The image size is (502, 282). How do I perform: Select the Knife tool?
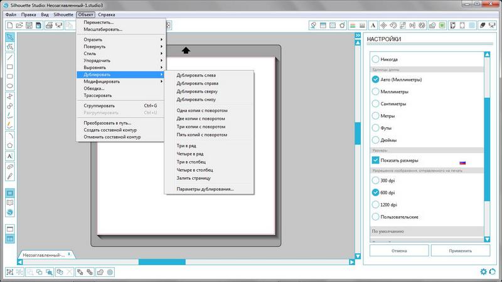point(10,176)
